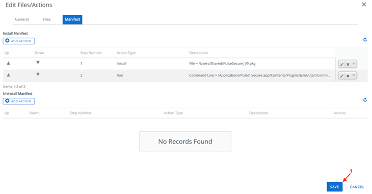Viewport: 372px width, 194px height.
Task: Click Uninstall Manifest Action Type header
Action: 173,113
